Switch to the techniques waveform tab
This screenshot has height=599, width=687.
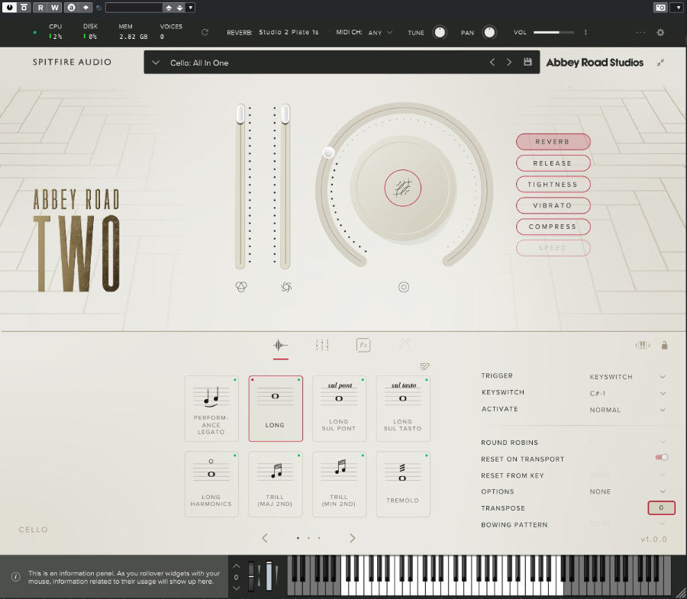(x=280, y=346)
